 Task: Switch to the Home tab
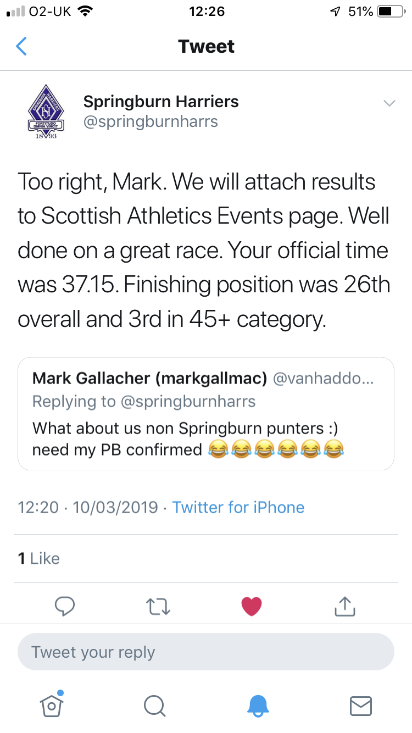click(51, 705)
